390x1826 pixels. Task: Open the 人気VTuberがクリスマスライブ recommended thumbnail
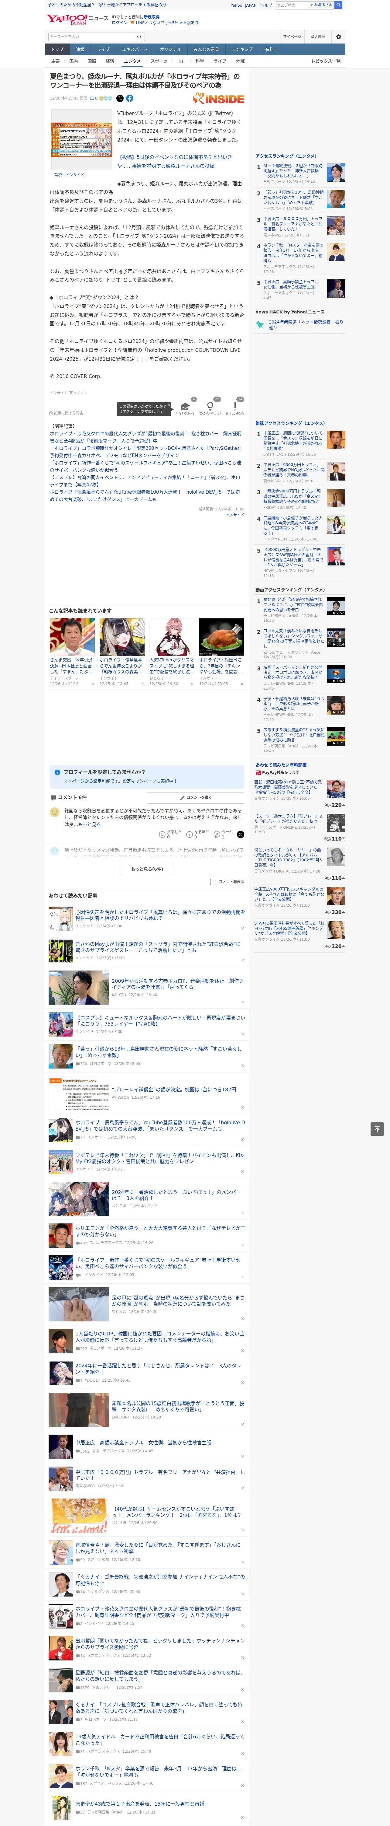pos(171,637)
